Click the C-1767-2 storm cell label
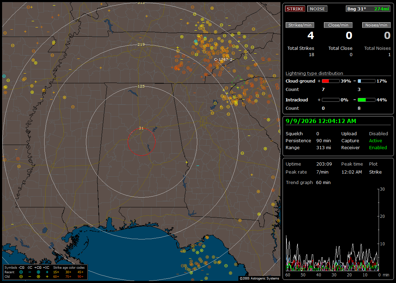Image resolution: width=396 pixels, height=283 pixels. pos(223,60)
